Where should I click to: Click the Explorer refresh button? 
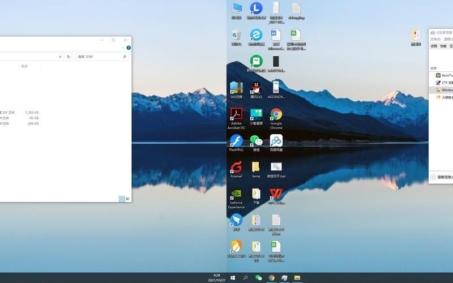68,57
